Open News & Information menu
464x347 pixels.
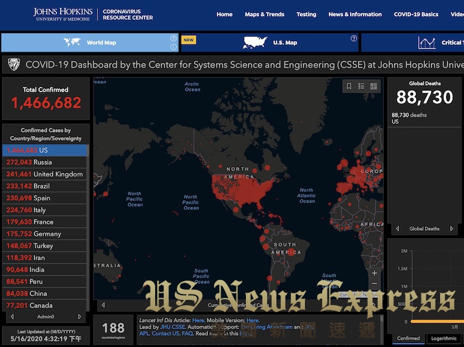[x=355, y=14]
